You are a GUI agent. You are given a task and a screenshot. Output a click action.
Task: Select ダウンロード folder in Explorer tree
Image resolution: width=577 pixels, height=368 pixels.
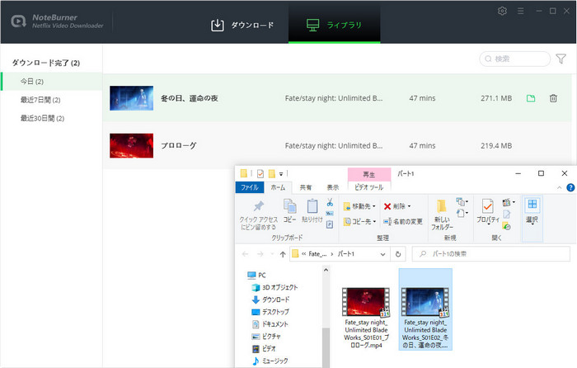click(x=270, y=300)
